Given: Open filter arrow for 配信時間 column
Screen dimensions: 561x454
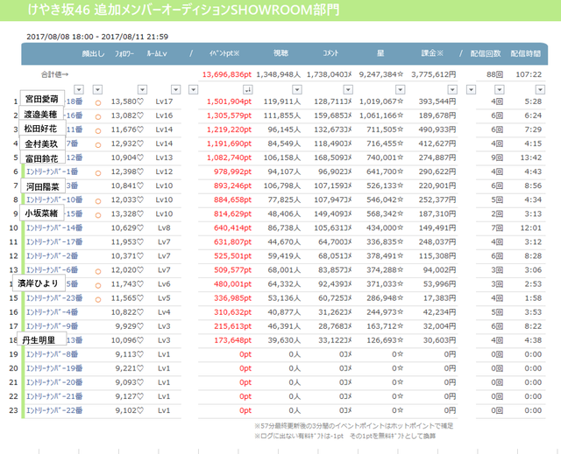Looking at the screenshot, I should tap(540, 89).
